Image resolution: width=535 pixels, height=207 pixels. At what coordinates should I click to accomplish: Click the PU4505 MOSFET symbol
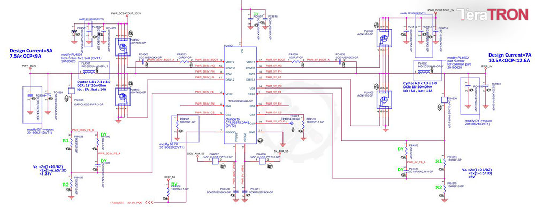385,99
